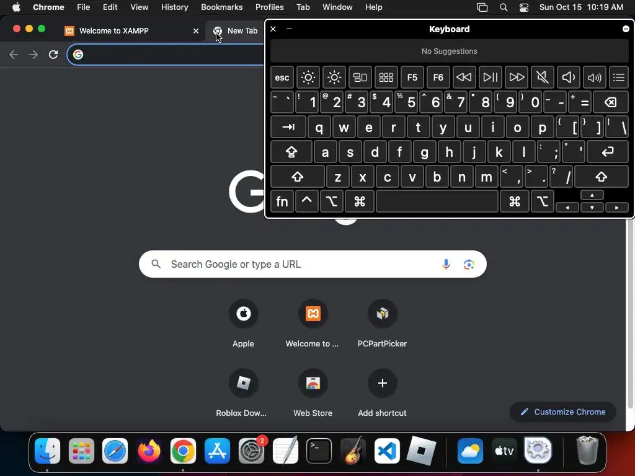Screen dimensions: 635x476
Task: Tap the volume up key
Action: click(594, 77)
